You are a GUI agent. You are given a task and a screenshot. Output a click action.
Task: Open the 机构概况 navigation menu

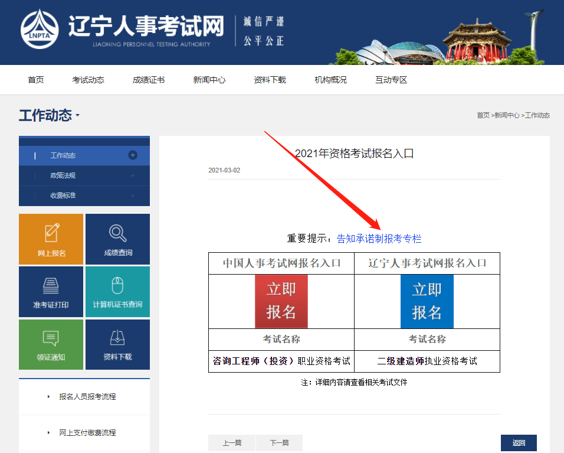[330, 80]
